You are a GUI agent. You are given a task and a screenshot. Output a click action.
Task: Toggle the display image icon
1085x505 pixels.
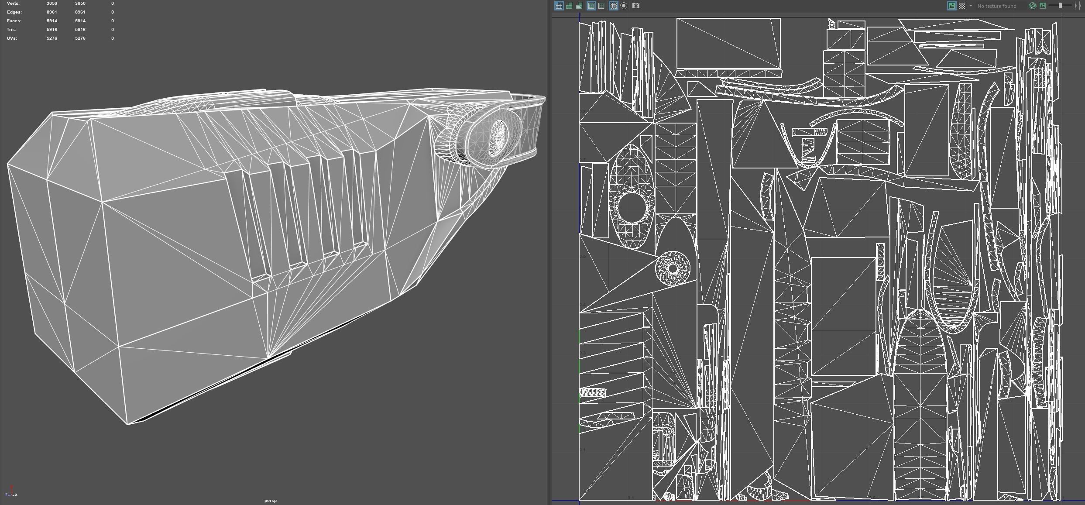[951, 6]
